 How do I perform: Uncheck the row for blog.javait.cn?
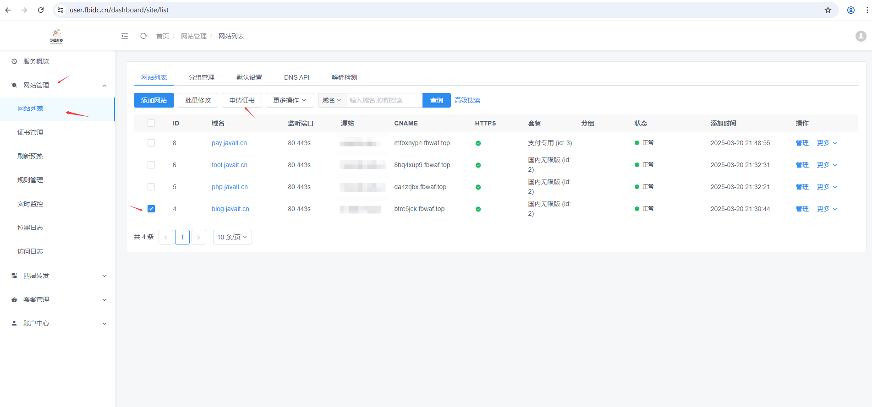151,209
